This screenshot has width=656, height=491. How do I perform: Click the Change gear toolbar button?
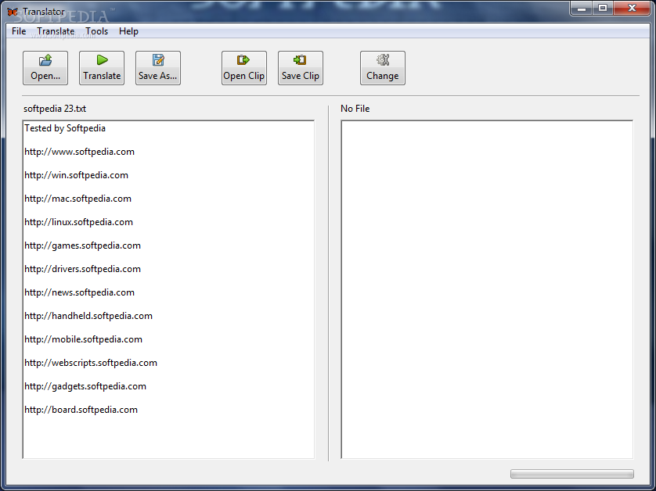click(382, 68)
